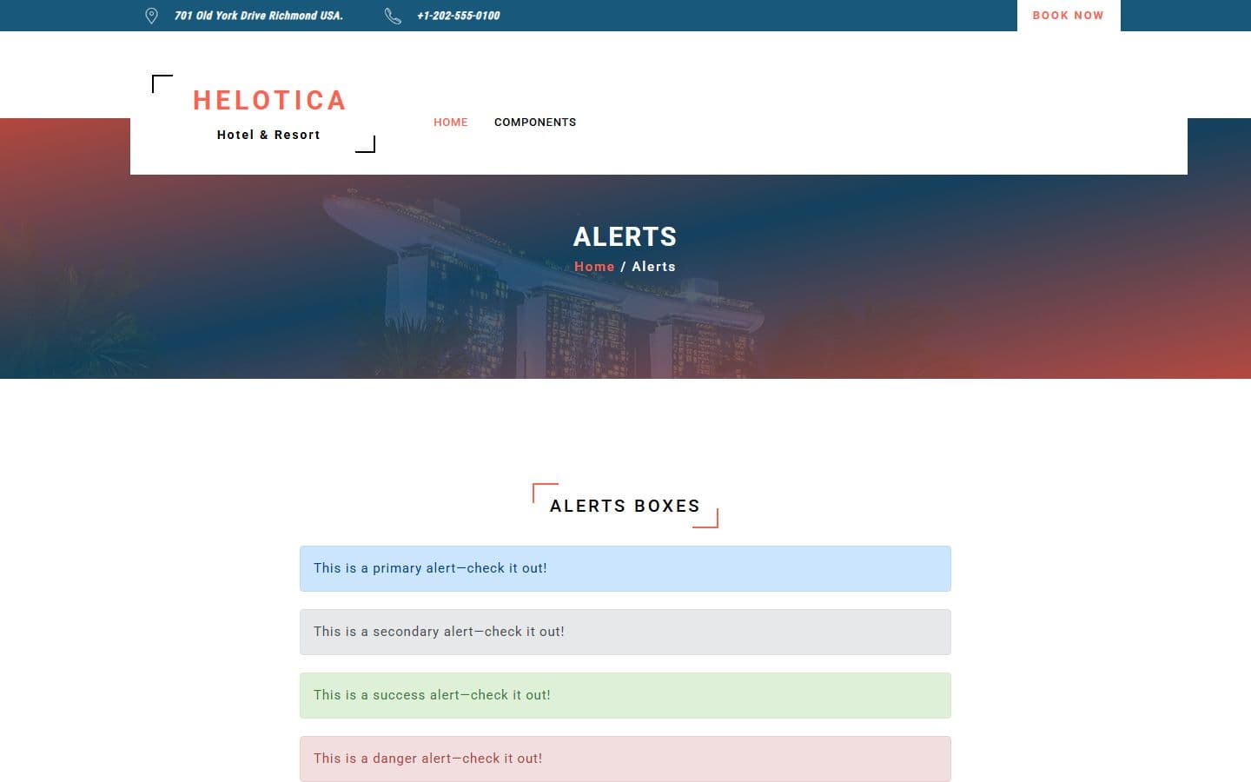Viewport: 1251px width, 782px height.
Task: Click the location pin icon in top bar
Action: tap(151, 16)
